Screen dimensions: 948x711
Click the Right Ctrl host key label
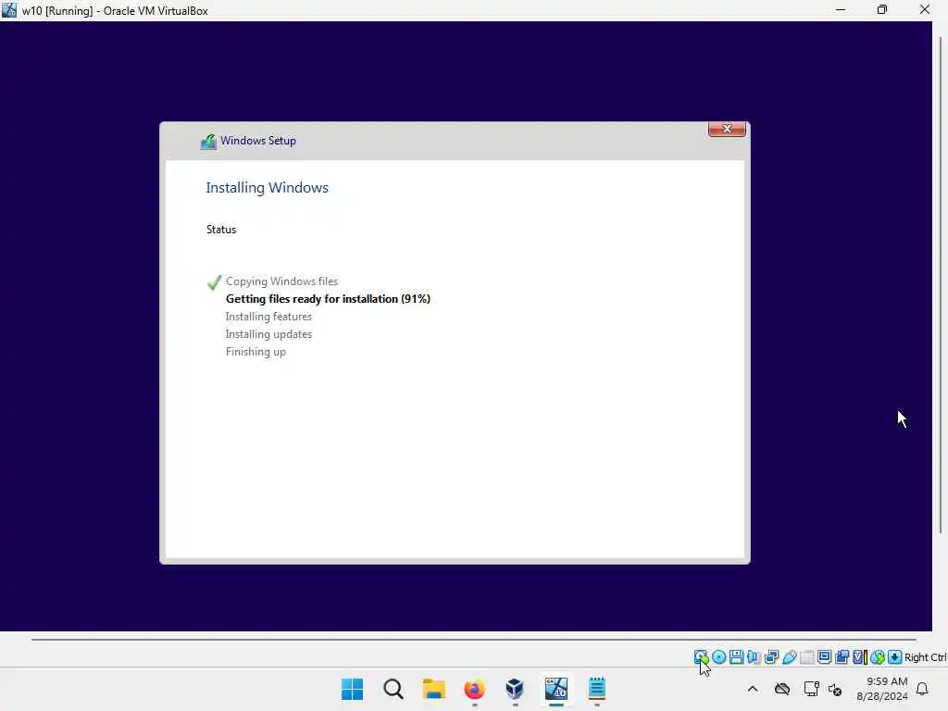[926, 657]
